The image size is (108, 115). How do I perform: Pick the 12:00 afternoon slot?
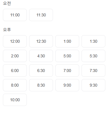click(15, 41)
